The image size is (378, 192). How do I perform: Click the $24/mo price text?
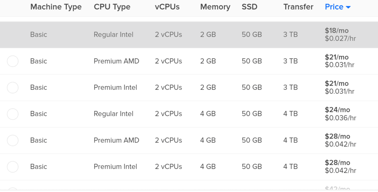click(x=337, y=110)
